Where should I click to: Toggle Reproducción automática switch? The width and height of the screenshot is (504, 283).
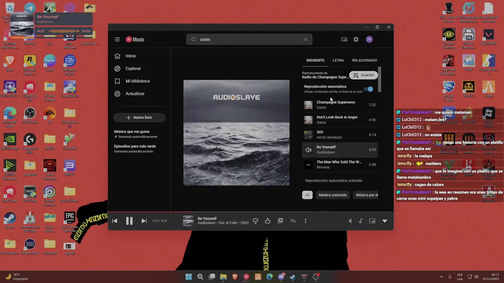pos(369,89)
